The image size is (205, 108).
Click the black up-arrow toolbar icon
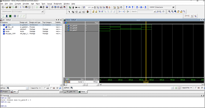pos(73,7)
